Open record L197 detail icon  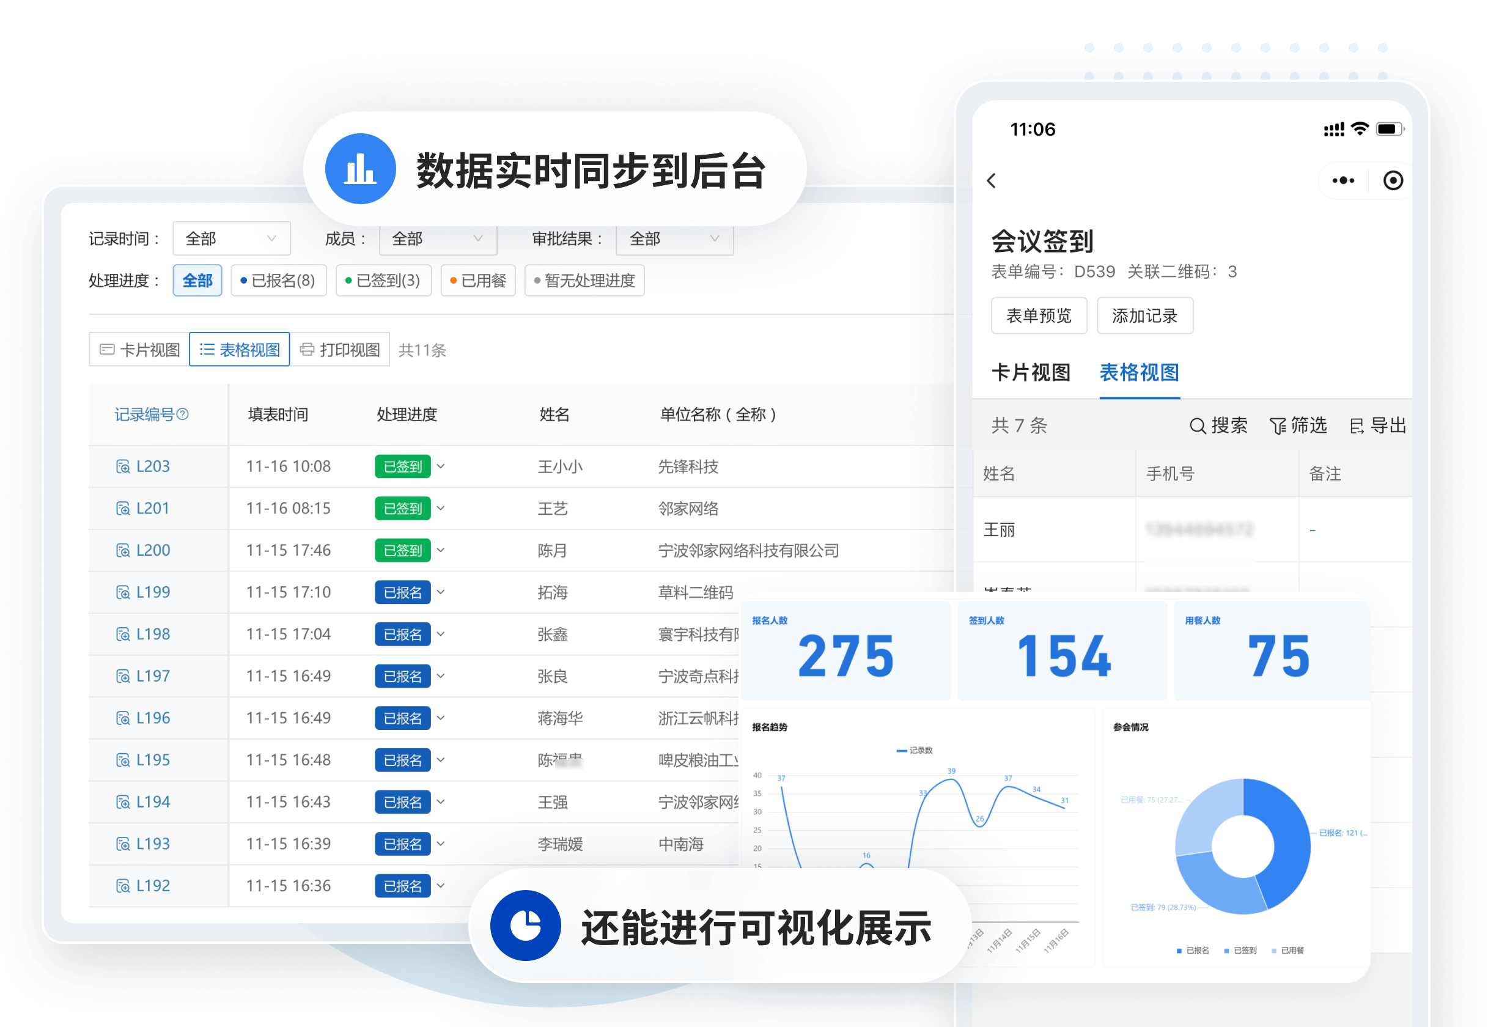click(123, 676)
